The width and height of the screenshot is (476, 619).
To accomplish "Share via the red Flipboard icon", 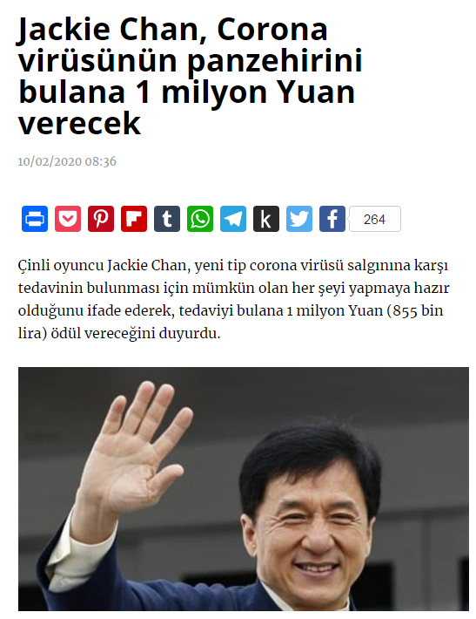I will coord(134,219).
